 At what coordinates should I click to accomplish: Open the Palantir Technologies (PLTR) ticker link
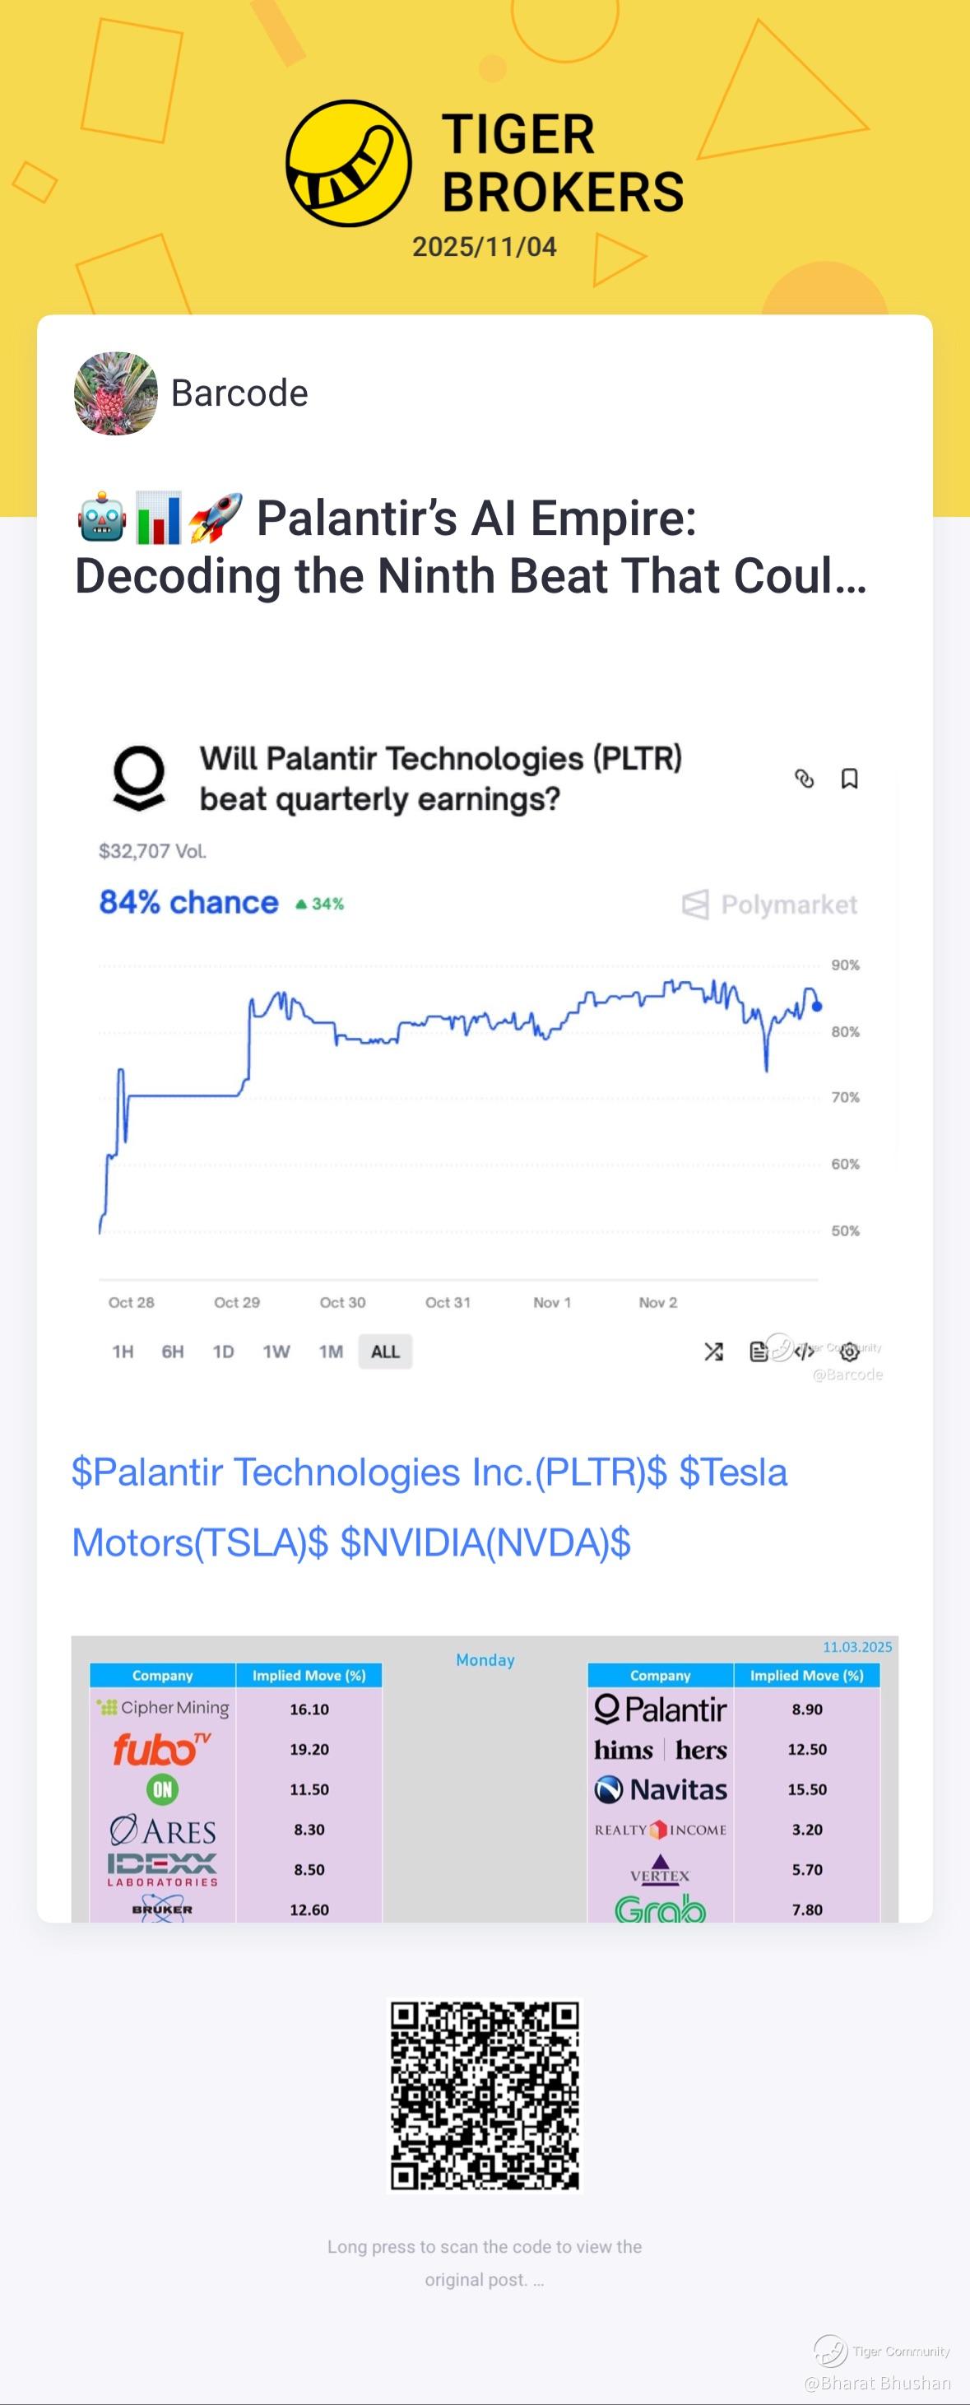pos(369,1472)
